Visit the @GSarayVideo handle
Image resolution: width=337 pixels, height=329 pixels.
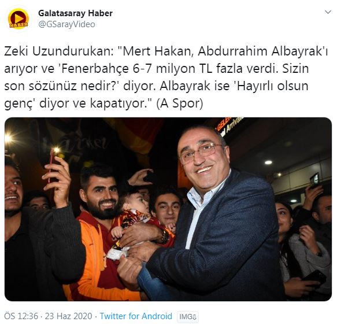coord(66,24)
